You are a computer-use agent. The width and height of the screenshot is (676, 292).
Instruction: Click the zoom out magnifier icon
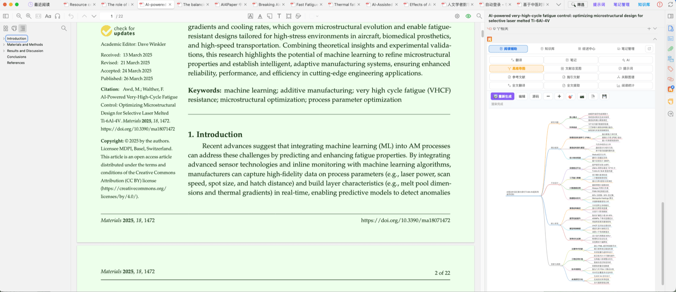pos(19,16)
